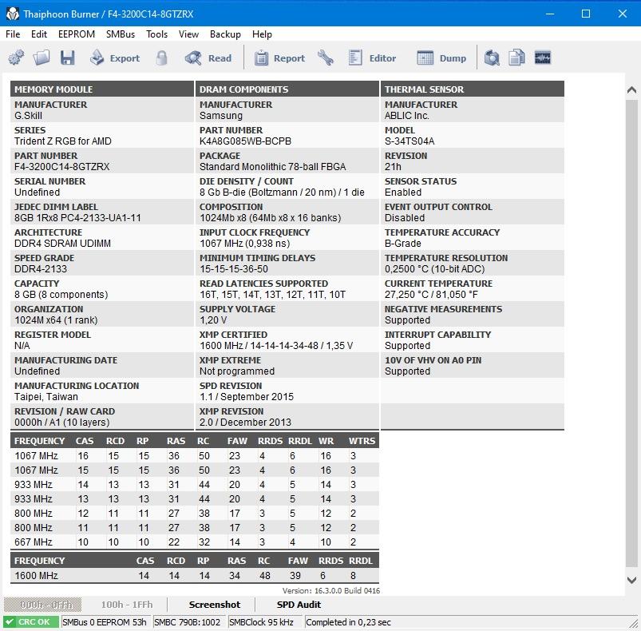This screenshot has width=641, height=631.
Task: Click the MEMORY MODULE section header
Action: coord(102,89)
